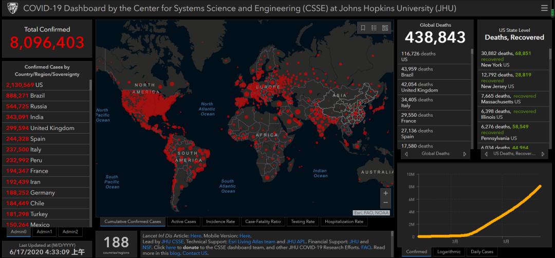Select the New York US deaths entry
Viewport: 555px width, 258px height.
coord(513,59)
